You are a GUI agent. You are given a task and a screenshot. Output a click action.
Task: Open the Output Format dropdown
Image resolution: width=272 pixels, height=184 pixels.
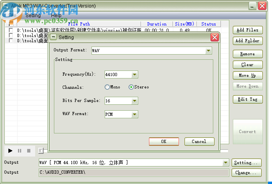(x=208, y=51)
